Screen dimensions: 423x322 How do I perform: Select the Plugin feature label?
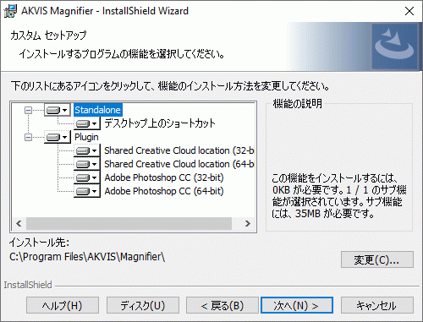click(x=86, y=137)
